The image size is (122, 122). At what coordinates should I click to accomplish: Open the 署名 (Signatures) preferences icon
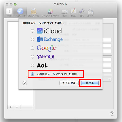(82, 13)
